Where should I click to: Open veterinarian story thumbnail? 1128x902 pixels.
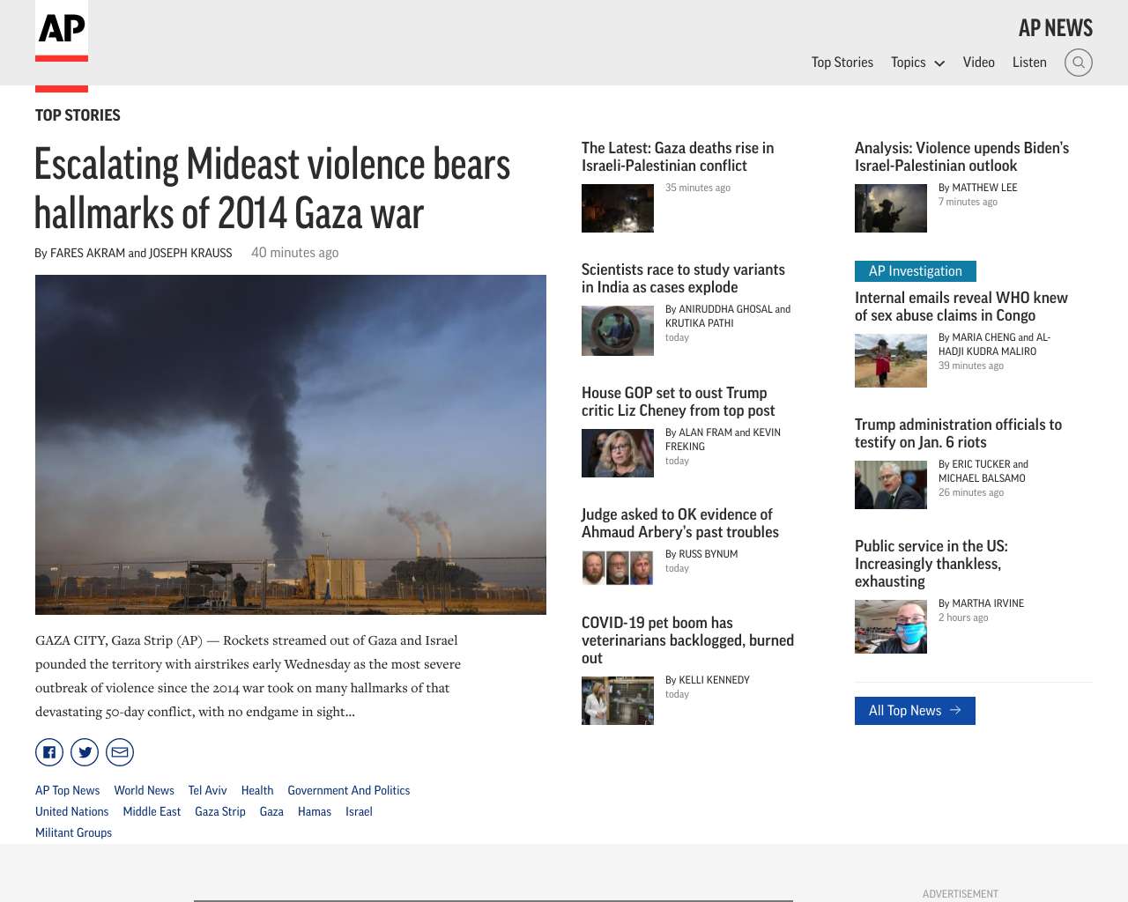618,700
